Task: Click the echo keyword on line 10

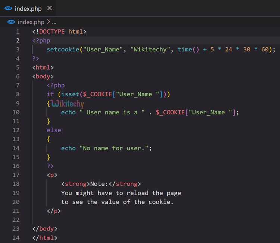Action: tap(68, 112)
